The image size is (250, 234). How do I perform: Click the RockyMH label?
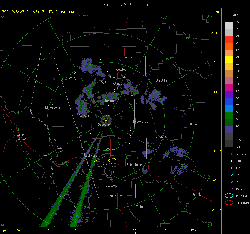point(73,78)
